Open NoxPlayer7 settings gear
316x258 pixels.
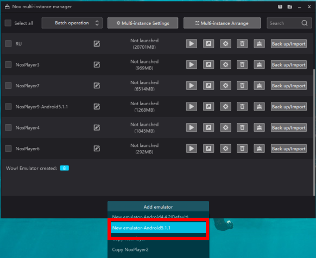[225, 86]
